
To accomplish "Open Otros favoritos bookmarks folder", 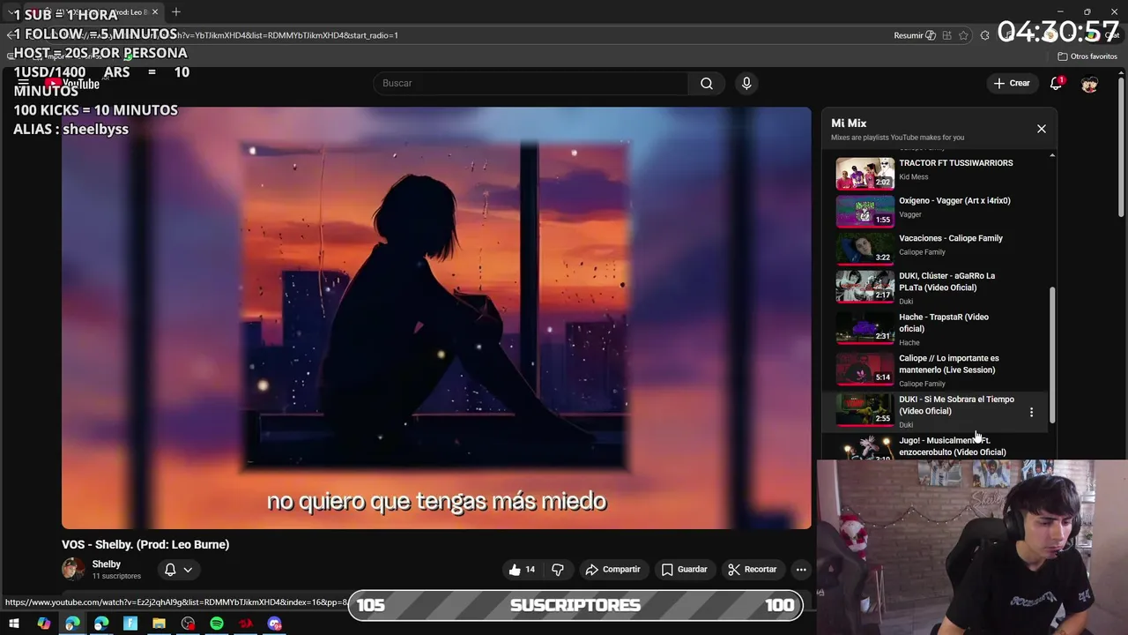I will pyautogui.click(x=1087, y=56).
